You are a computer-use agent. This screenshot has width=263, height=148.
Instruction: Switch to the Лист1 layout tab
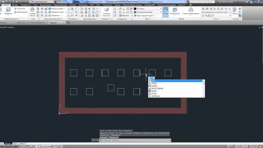point(16,143)
